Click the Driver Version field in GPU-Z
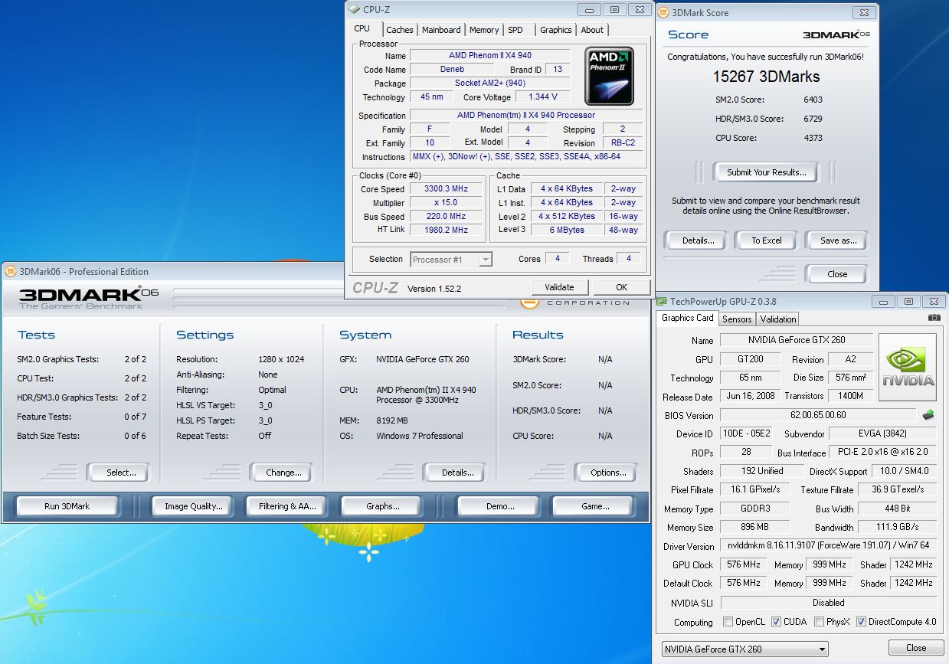Viewport: 949px width, 664px height. [828, 546]
